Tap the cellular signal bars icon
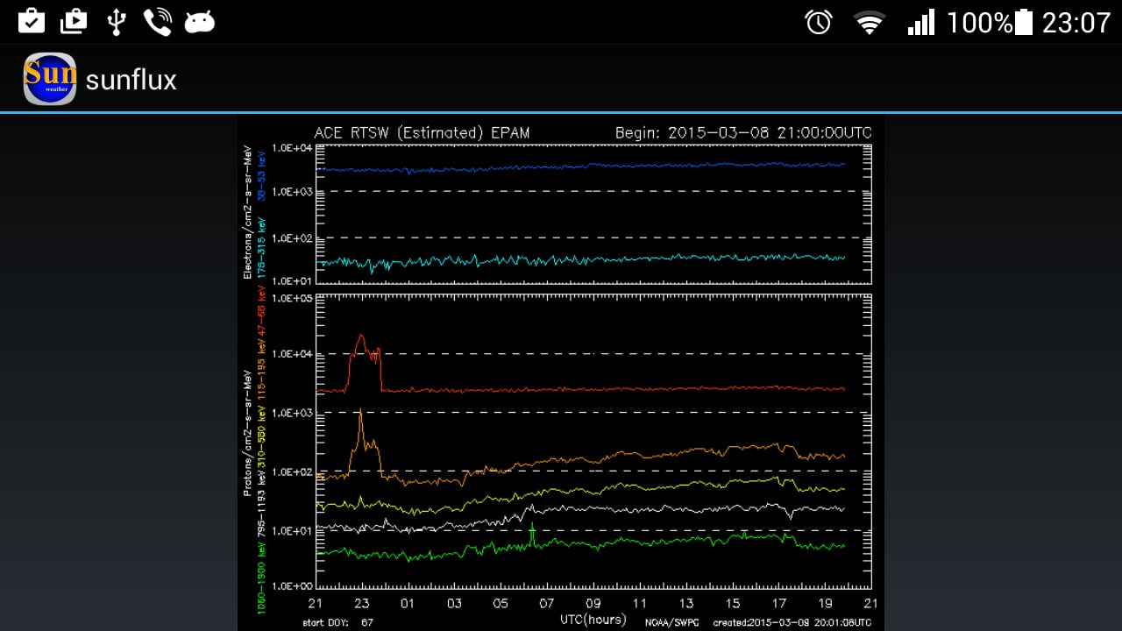The height and width of the screenshot is (631, 1122). pyautogui.click(x=921, y=22)
